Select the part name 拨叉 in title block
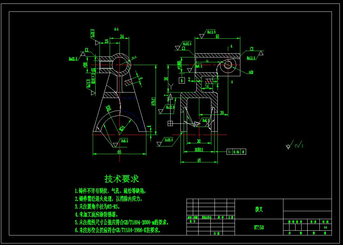 click(259, 209)
